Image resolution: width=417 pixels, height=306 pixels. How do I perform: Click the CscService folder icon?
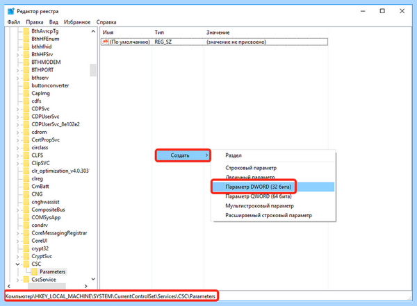26,280
